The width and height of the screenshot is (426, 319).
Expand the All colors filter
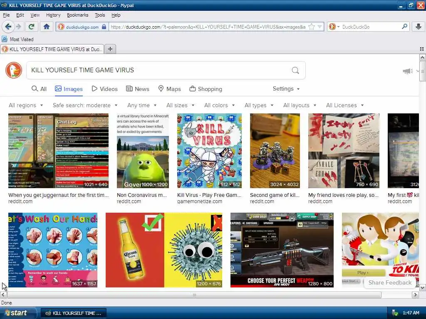(x=219, y=105)
